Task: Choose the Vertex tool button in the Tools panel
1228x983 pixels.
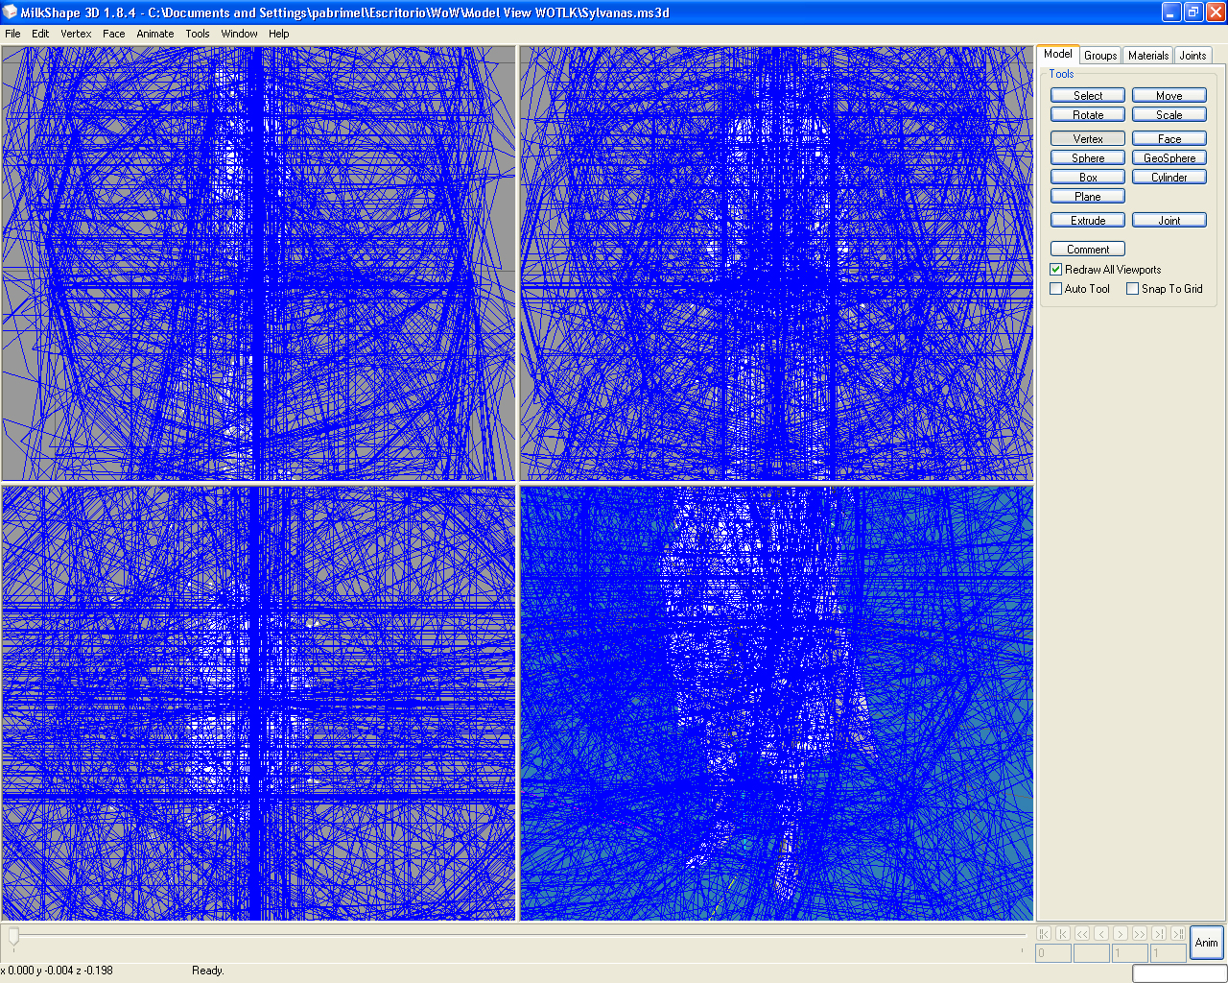Action: point(1088,138)
